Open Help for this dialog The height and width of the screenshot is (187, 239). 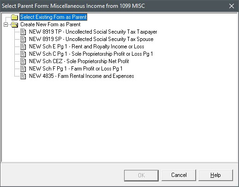click(x=215, y=175)
